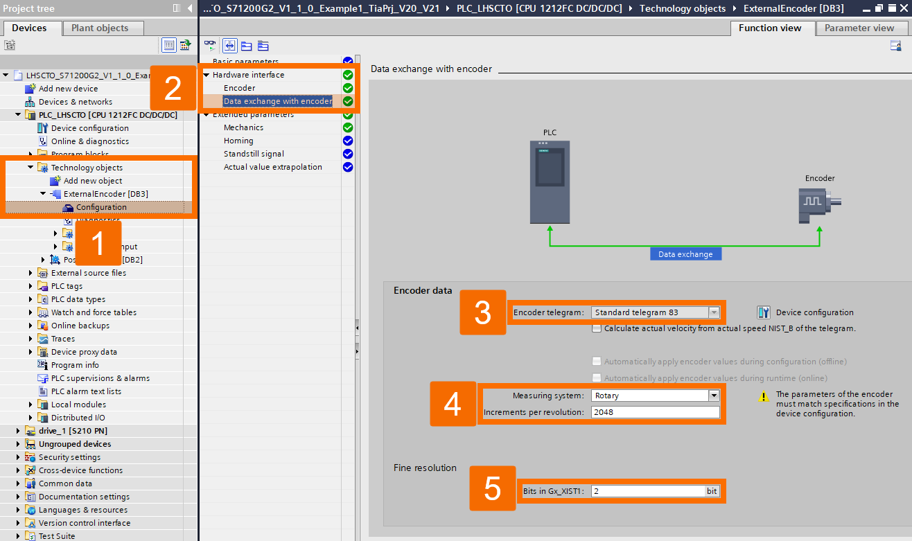Collapse the Hardware interface section
The image size is (912, 541).
[207, 75]
